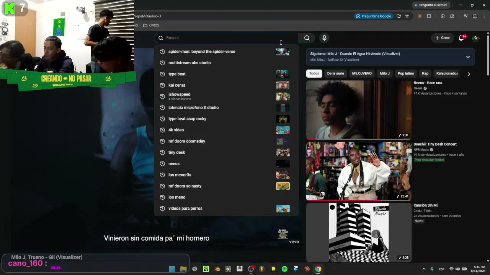The width and height of the screenshot is (490, 275).
Task: Open YouTube notifications bell
Action: coord(461,38)
